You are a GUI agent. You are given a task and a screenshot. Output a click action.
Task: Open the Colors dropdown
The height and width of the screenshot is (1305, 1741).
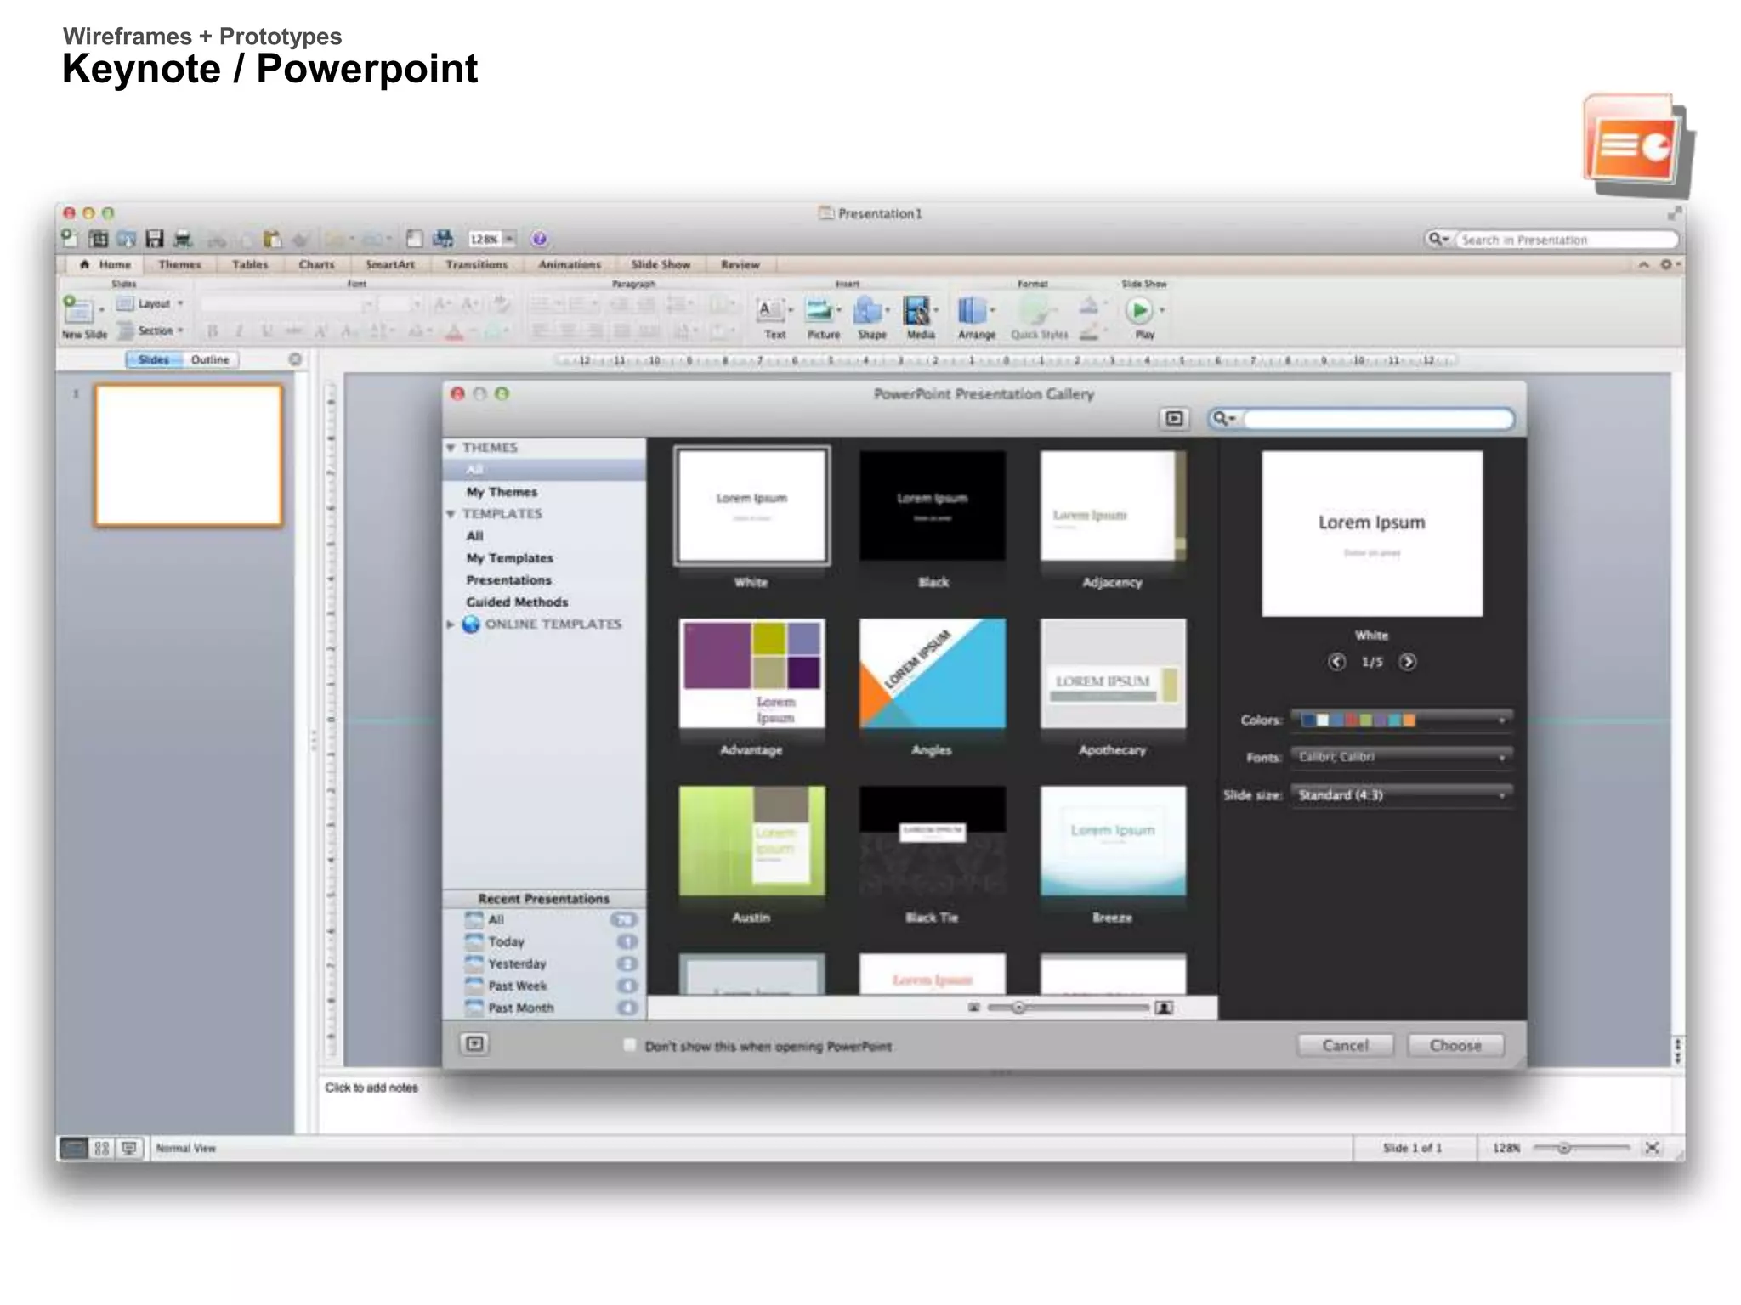click(1401, 720)
